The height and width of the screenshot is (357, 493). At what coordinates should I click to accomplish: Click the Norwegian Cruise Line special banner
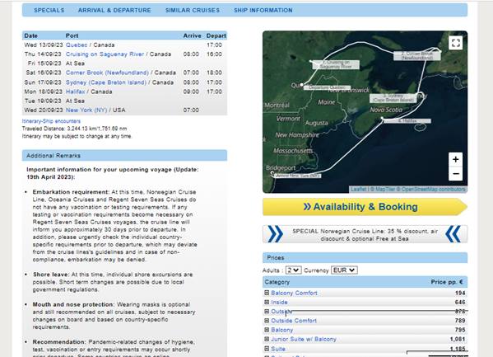(365, 235)
